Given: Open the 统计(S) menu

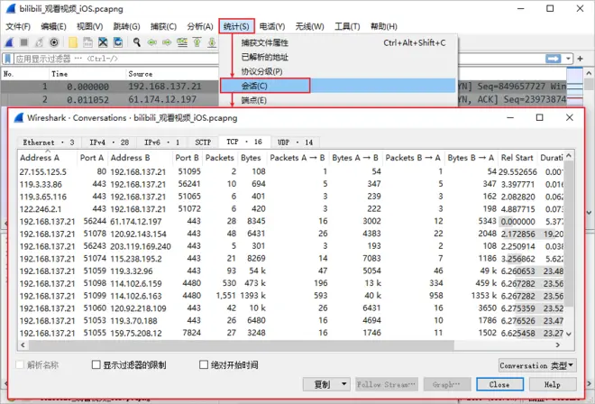Looking at the screenshot, I should click(x=236, y=26).
